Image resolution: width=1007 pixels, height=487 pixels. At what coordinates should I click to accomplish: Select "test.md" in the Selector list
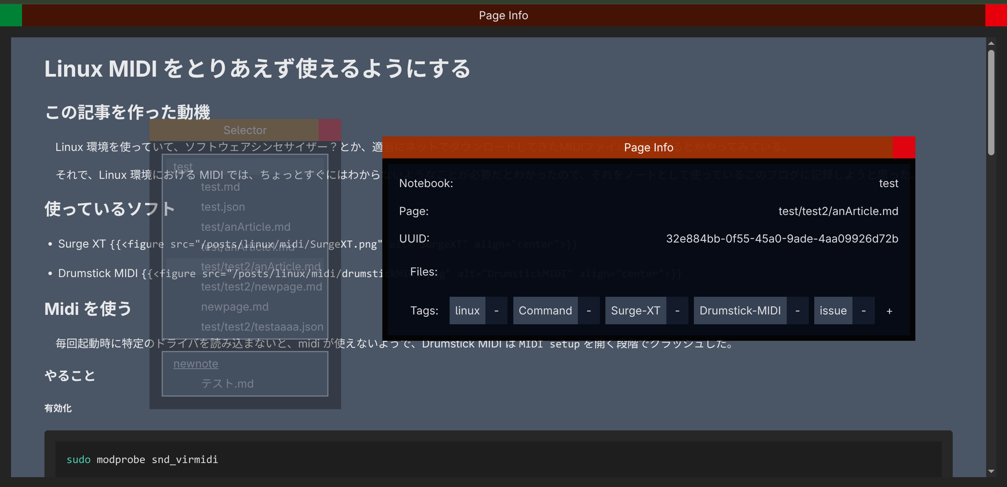(x=221, y=187)
